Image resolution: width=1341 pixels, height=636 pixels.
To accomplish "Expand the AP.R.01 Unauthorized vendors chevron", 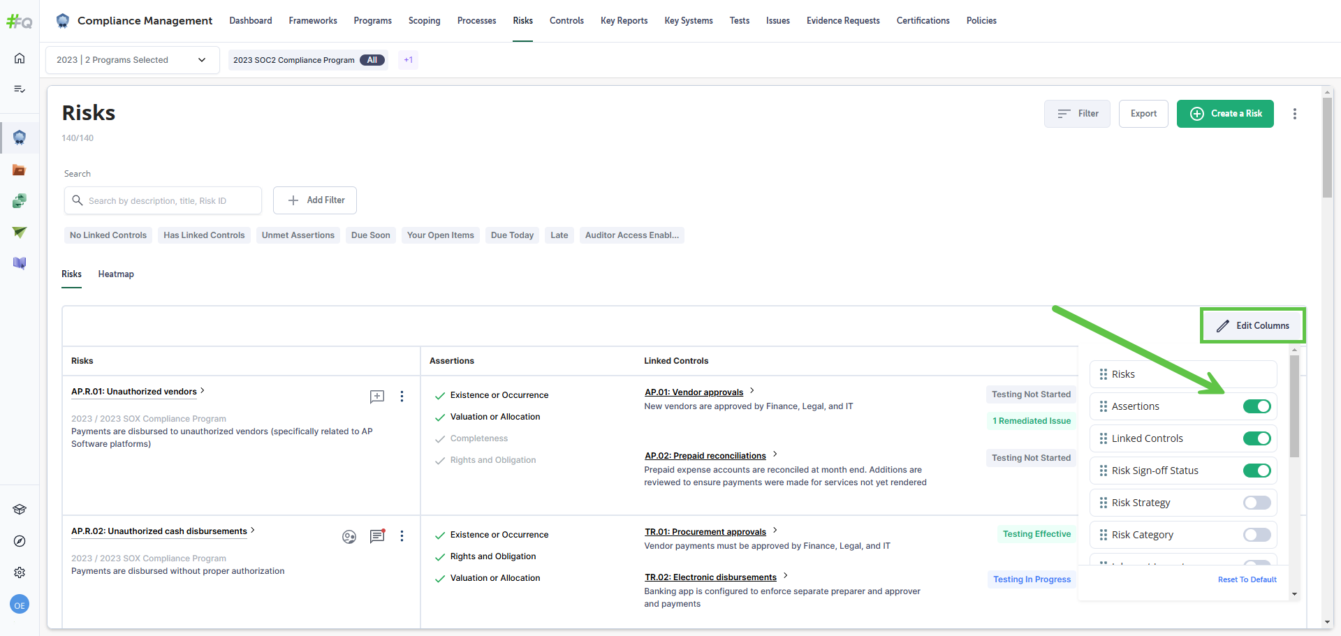I will [x=203, y=391].
